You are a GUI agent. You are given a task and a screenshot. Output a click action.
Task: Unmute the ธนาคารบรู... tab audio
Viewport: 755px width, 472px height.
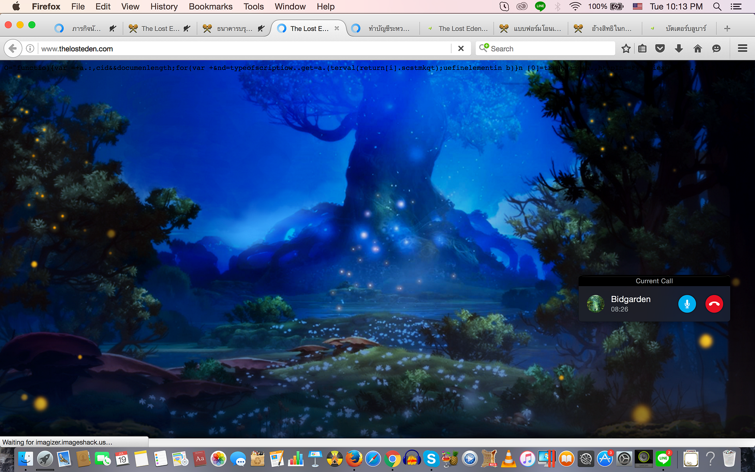261,28
